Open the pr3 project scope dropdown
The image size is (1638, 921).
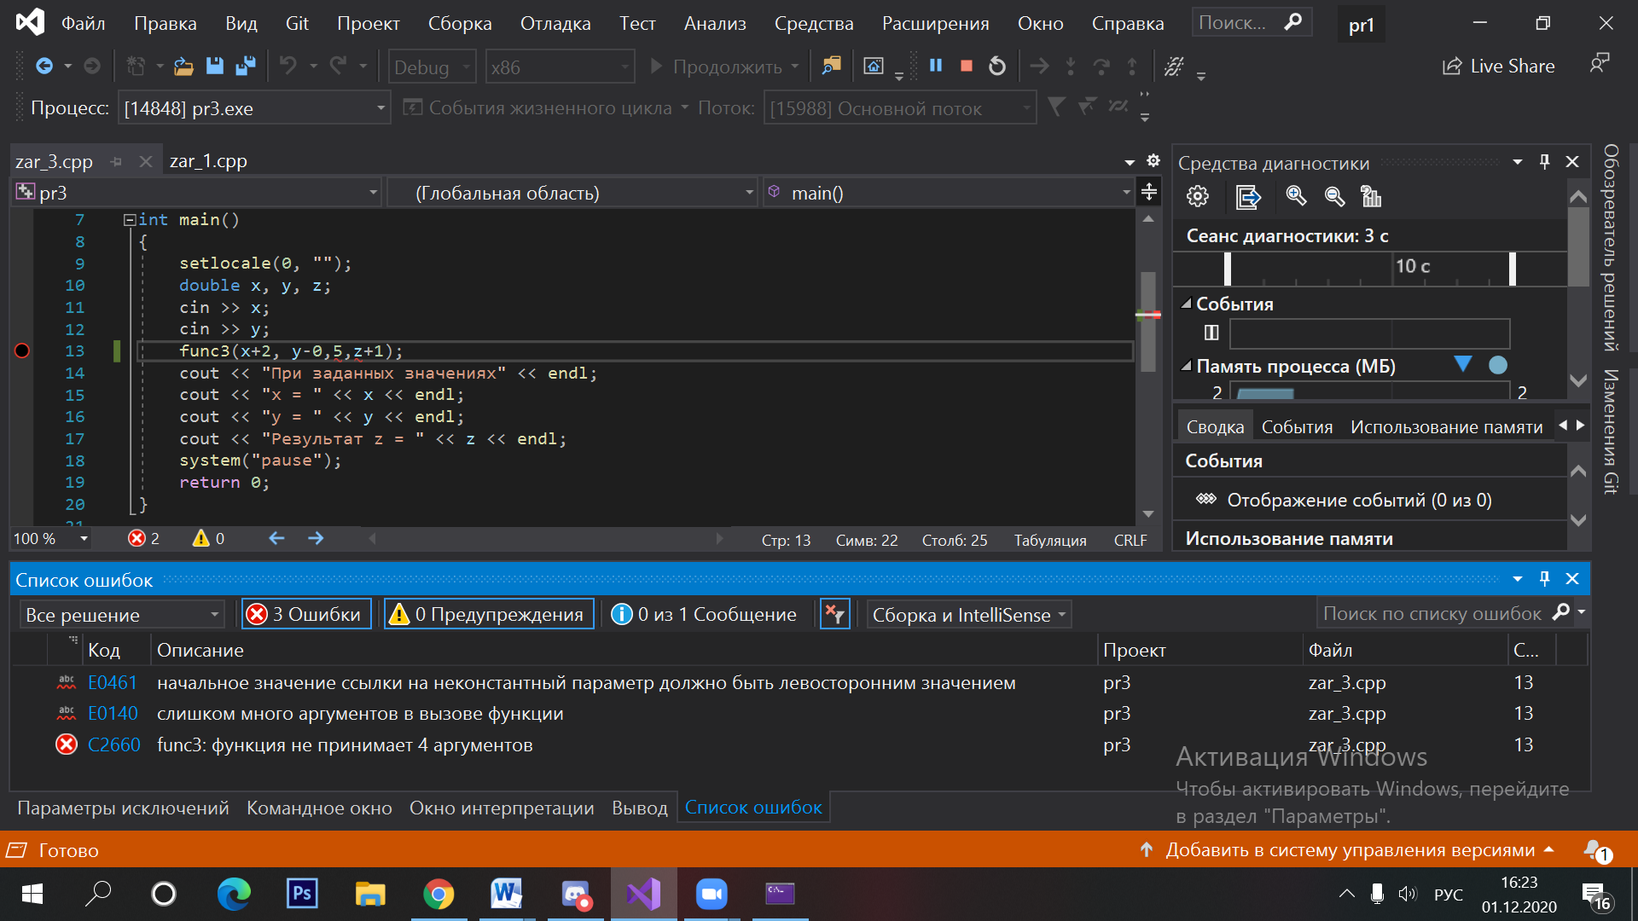click(x=196, y=193)
